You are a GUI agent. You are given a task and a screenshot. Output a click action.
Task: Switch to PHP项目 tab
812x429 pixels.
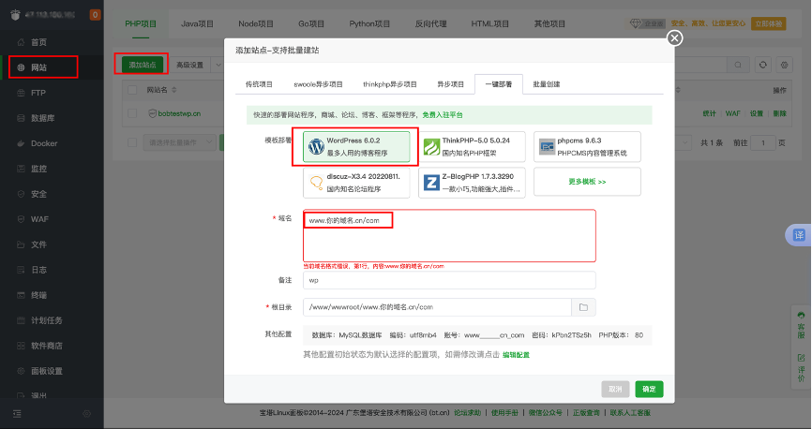tap(141, 23)
